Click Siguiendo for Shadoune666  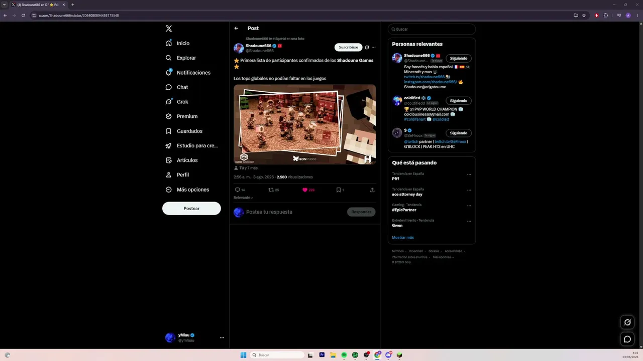(x=459, y=58)
